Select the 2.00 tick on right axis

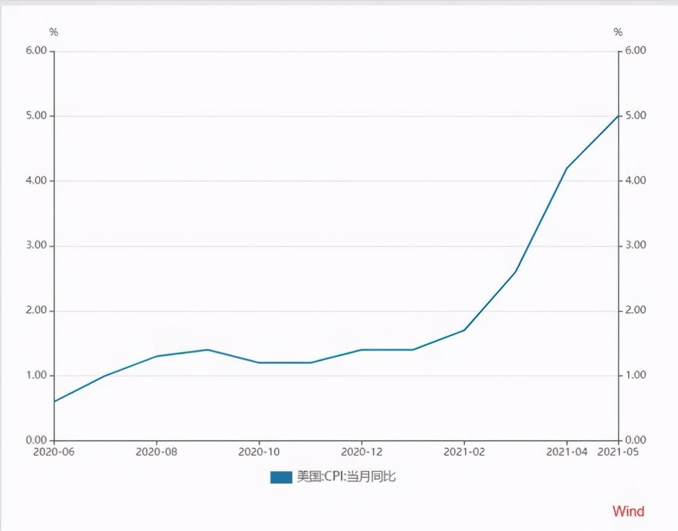click(x=635, y=310)
